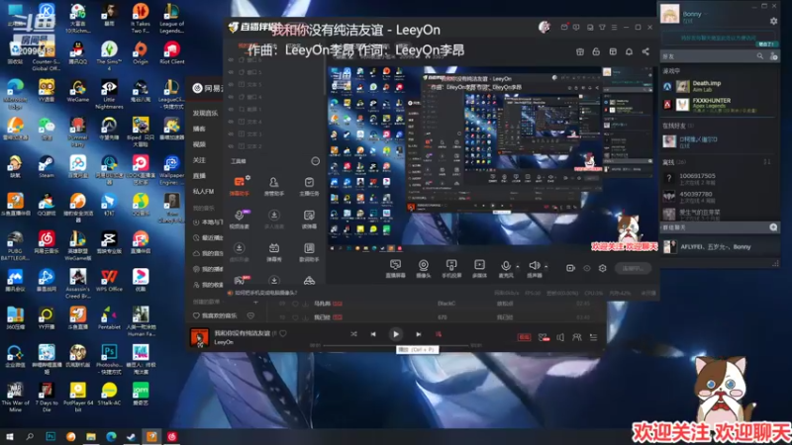Mute the microphone in streaming toolbar
This screenshot has height=445, width=792.
[x=505, y=268]
